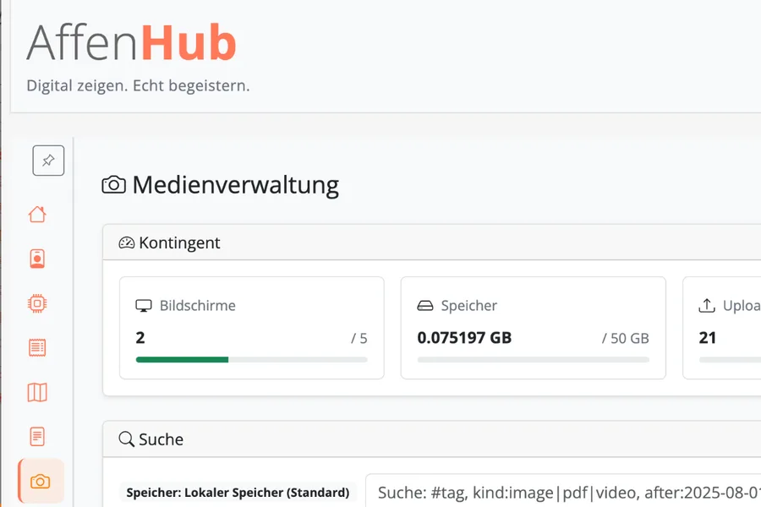The image size is (761, 507).
Task: Click the monitor icon on the Bildschirme card
Action: pos(145,305)
